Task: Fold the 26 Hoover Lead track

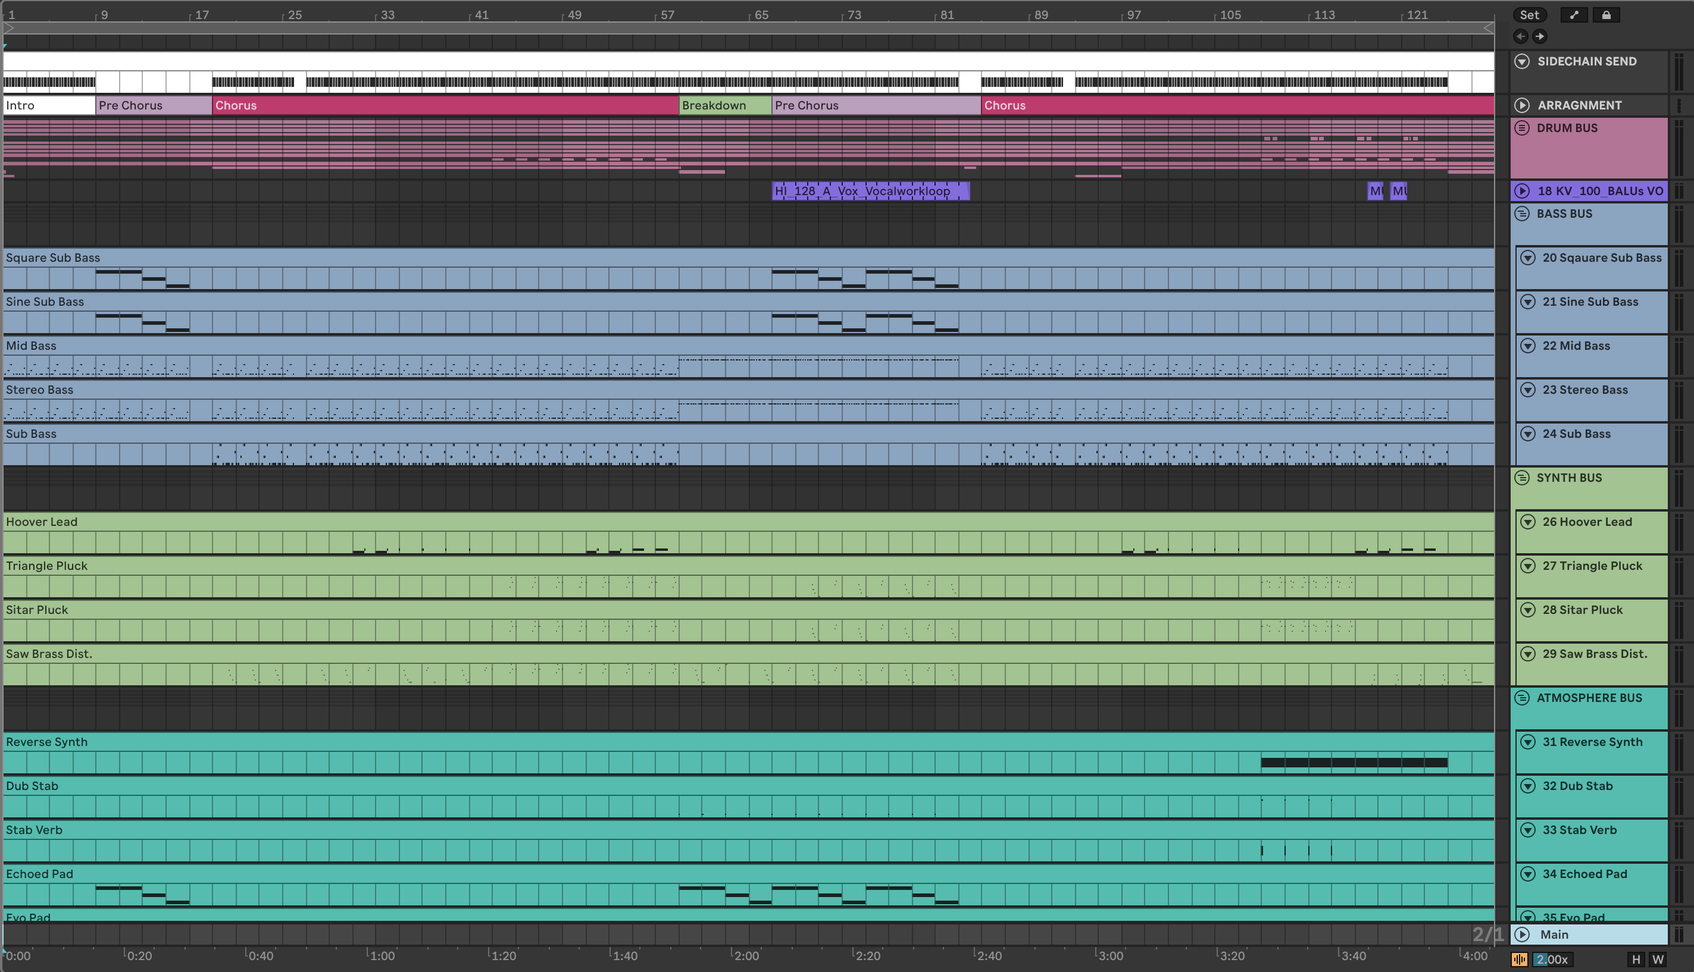Action: tap(1528, 522)
